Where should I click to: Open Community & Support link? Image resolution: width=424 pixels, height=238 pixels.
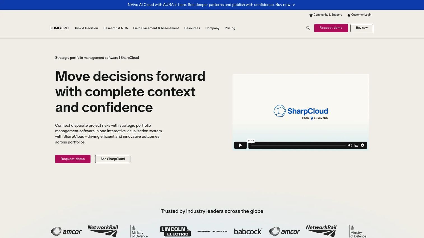pos(325,15)
